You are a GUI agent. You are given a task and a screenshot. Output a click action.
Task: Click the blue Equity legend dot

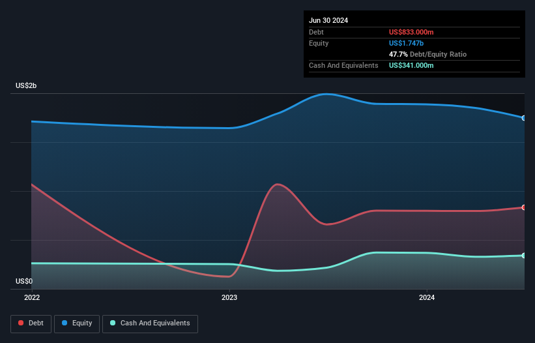point(65,323)
